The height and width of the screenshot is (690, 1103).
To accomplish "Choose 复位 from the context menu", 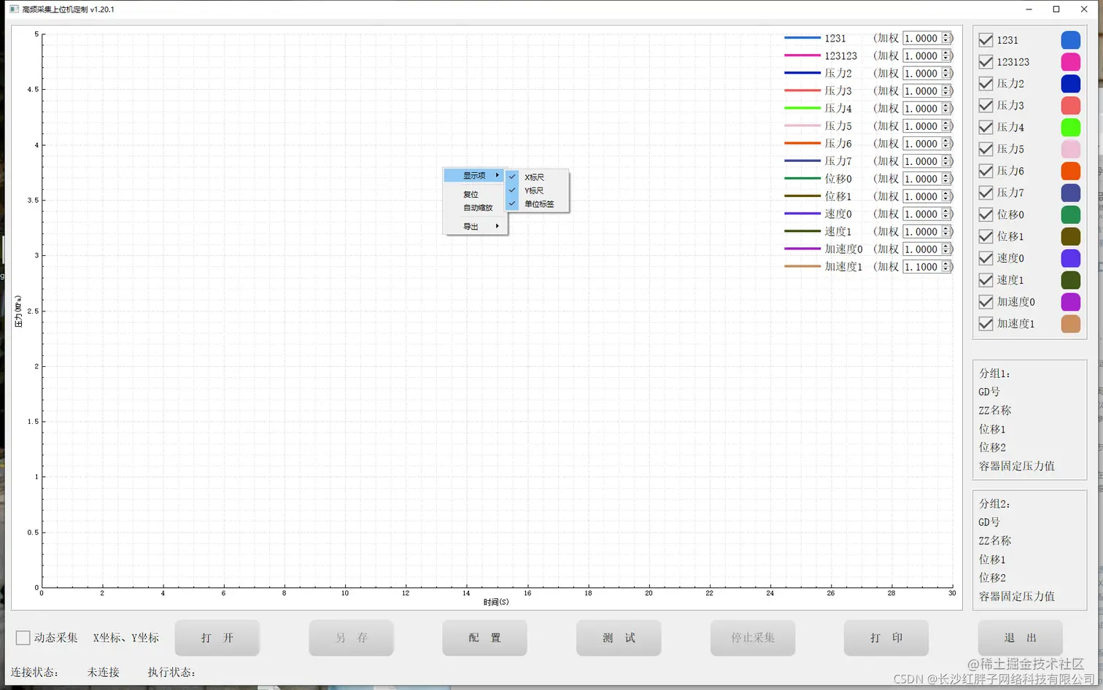I will pyautogui.click(x=475, y=195).
